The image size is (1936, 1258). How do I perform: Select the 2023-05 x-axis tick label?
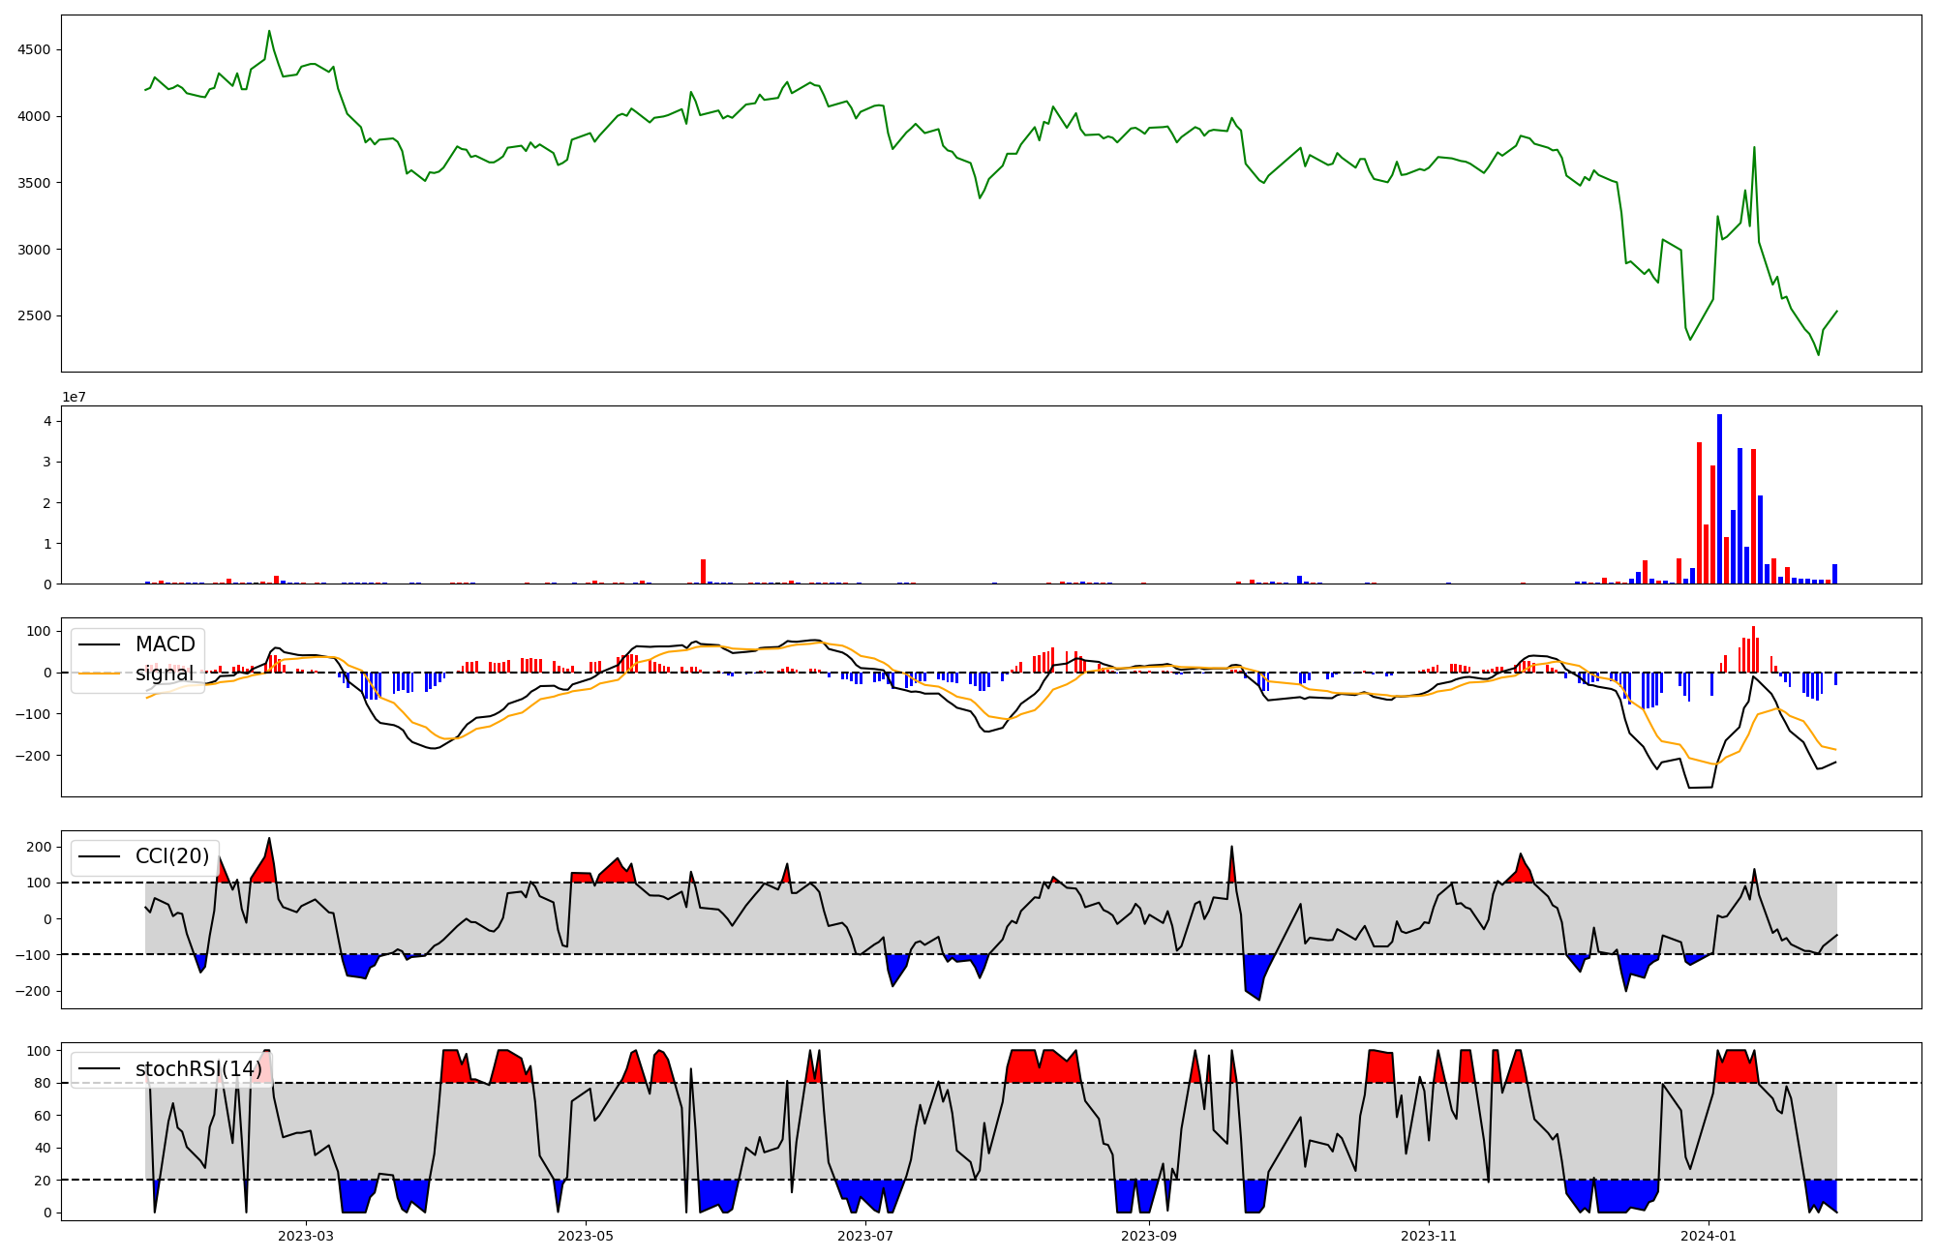(x=586, y=1236)
